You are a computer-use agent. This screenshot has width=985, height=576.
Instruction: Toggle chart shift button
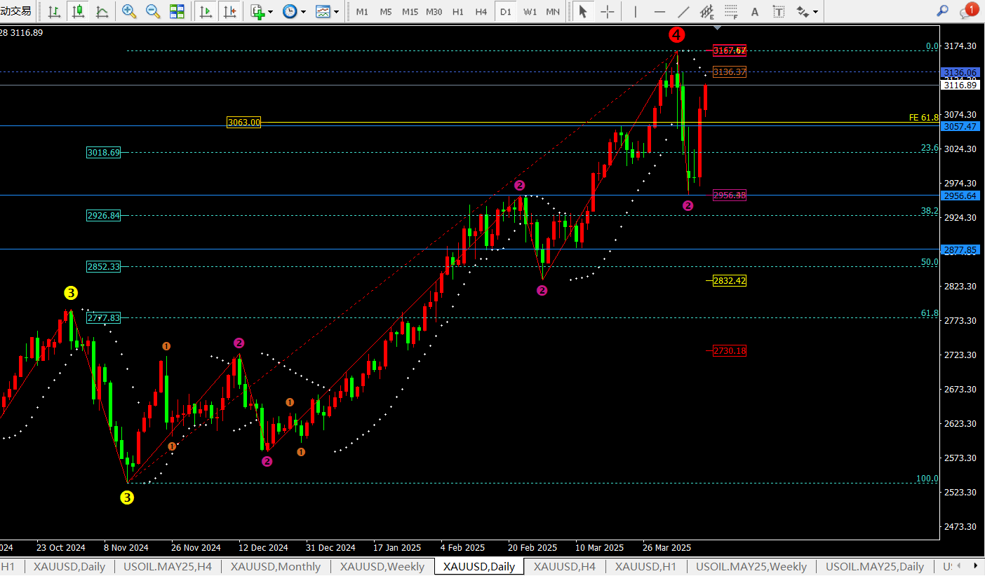click(229, 11)
